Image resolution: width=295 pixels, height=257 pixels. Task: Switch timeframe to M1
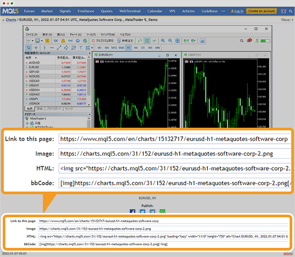[99, 48]
